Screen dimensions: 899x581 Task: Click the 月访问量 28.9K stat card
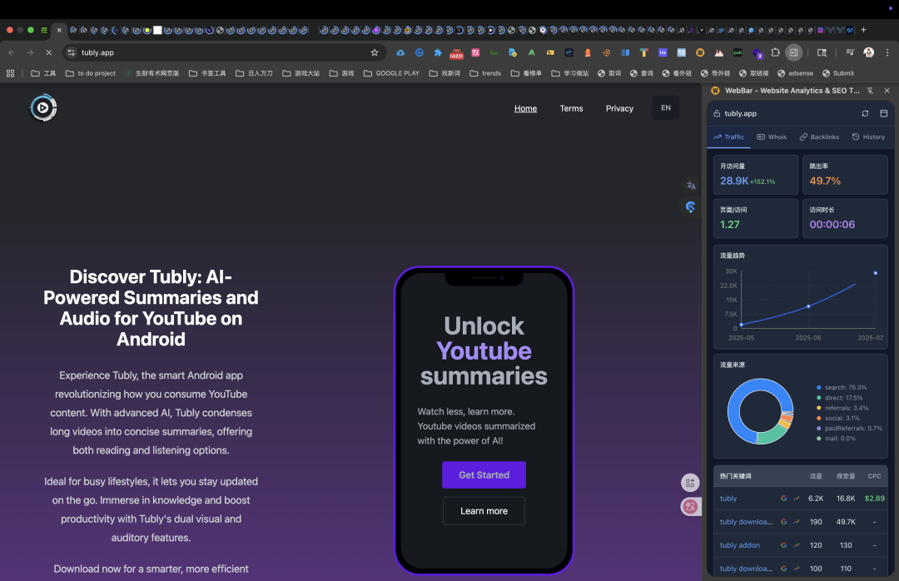(x=756, y=175)
